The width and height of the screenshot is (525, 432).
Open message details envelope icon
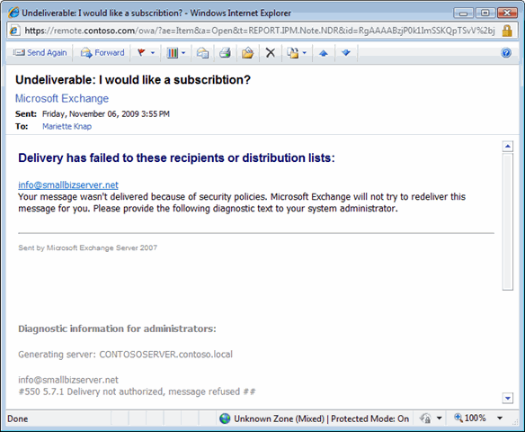tap(202, 53)
